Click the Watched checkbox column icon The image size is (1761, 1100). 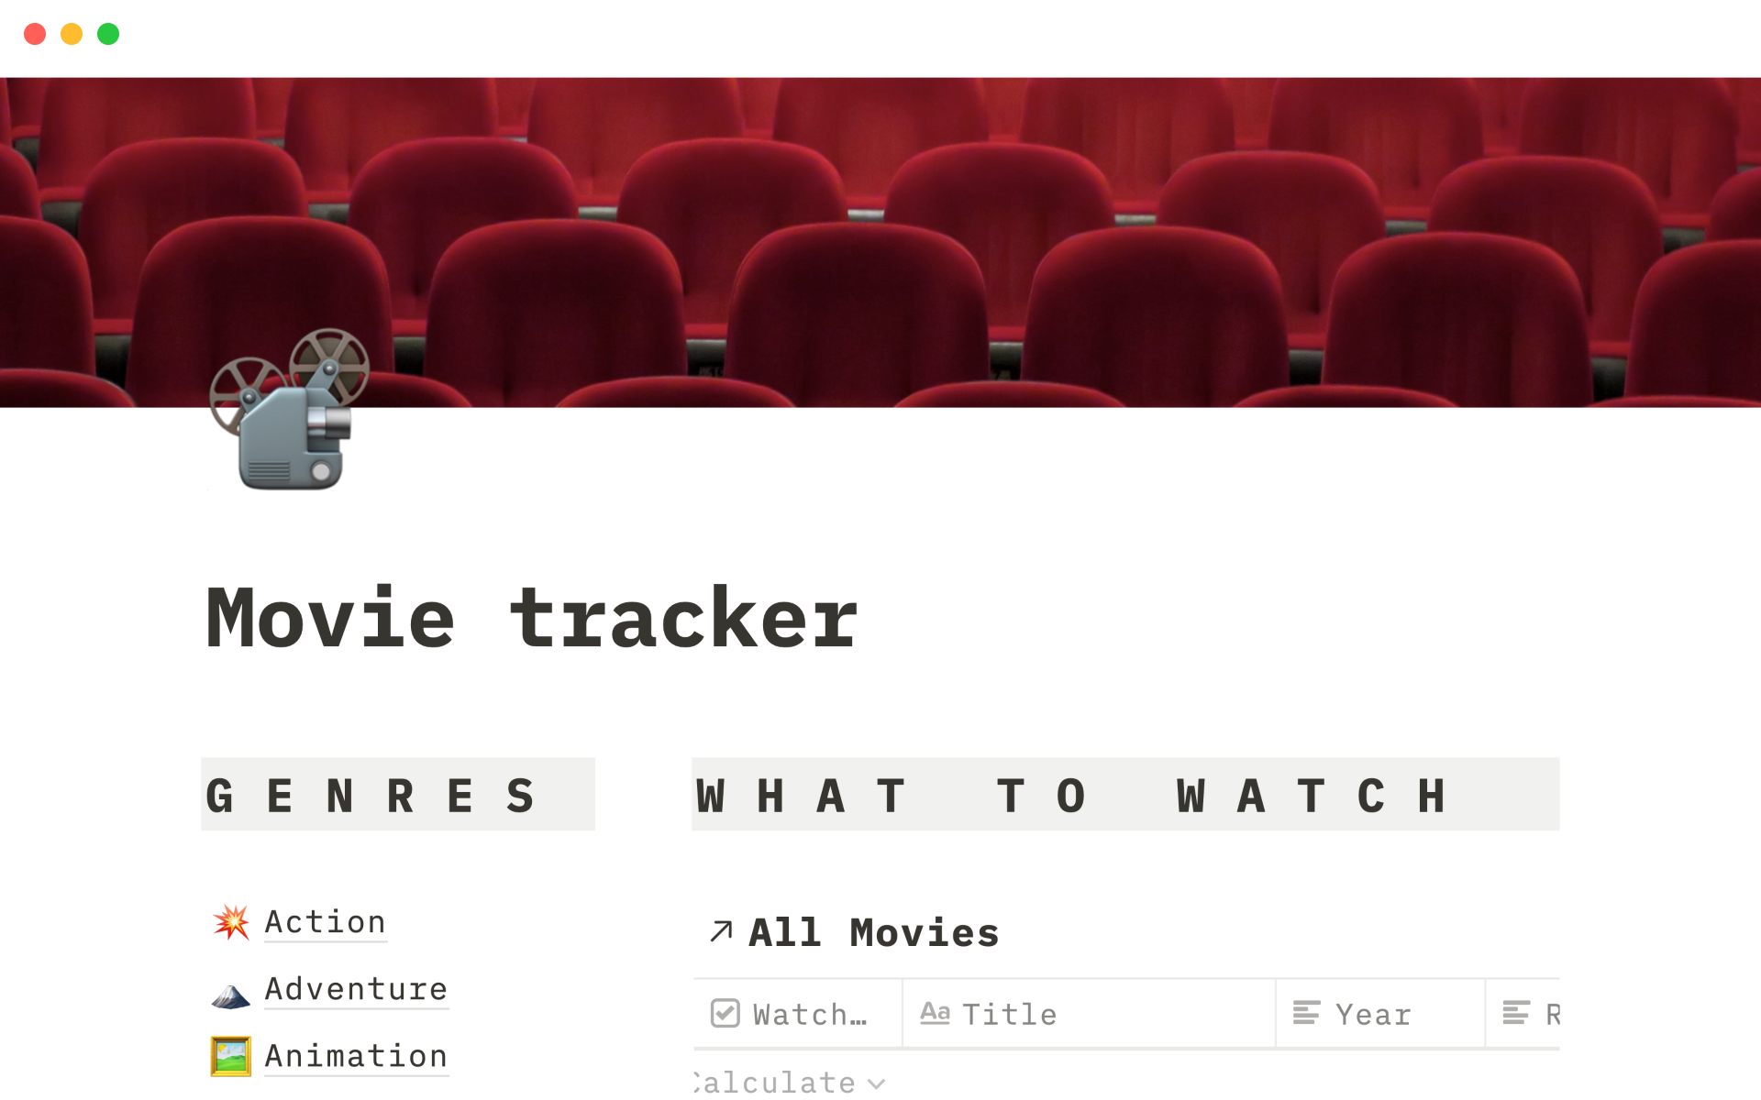click(725, 1014)
